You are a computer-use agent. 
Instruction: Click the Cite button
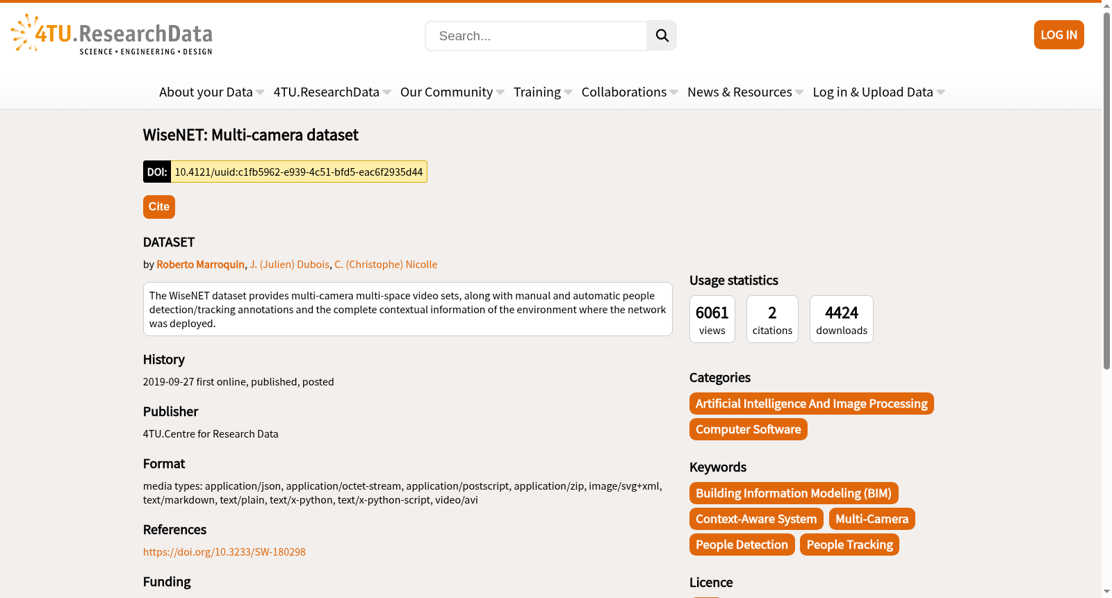tap(159, 207)
